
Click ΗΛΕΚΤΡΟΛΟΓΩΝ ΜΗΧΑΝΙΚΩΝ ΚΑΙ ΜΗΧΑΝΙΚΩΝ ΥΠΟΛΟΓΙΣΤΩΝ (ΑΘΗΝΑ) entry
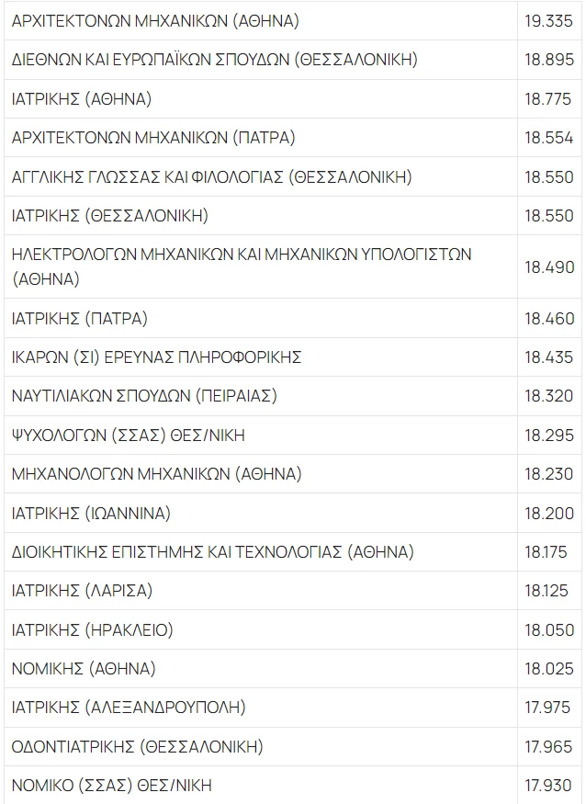pos(242,265)
